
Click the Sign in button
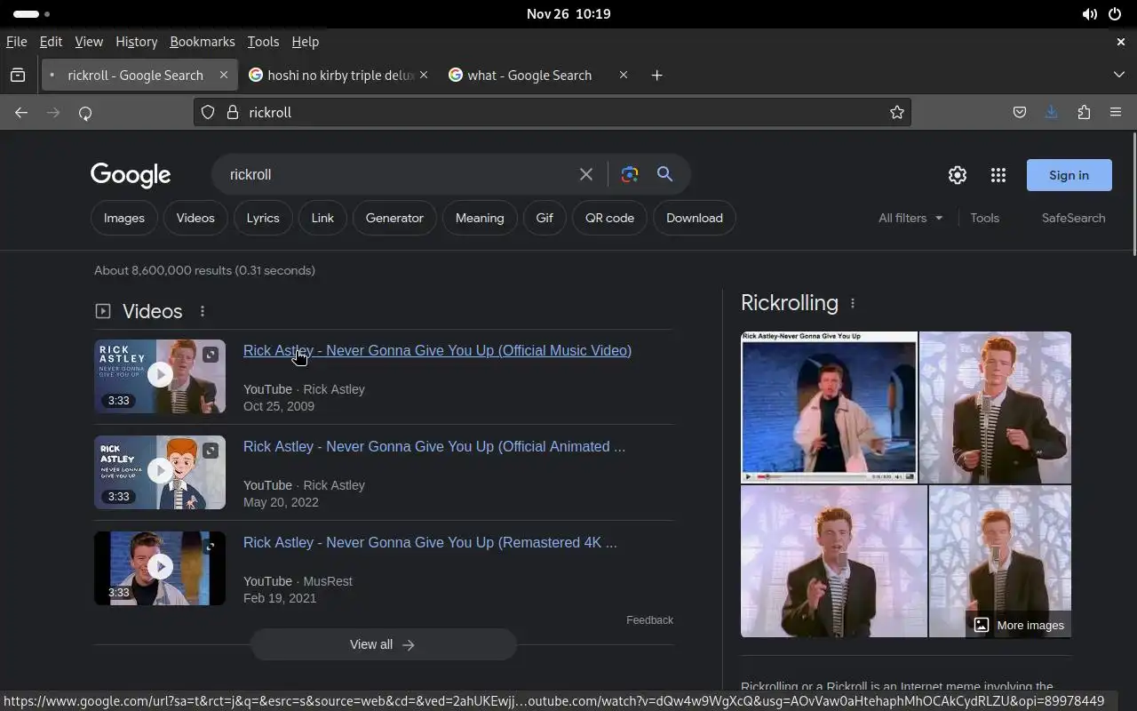tap(1069, 175)
